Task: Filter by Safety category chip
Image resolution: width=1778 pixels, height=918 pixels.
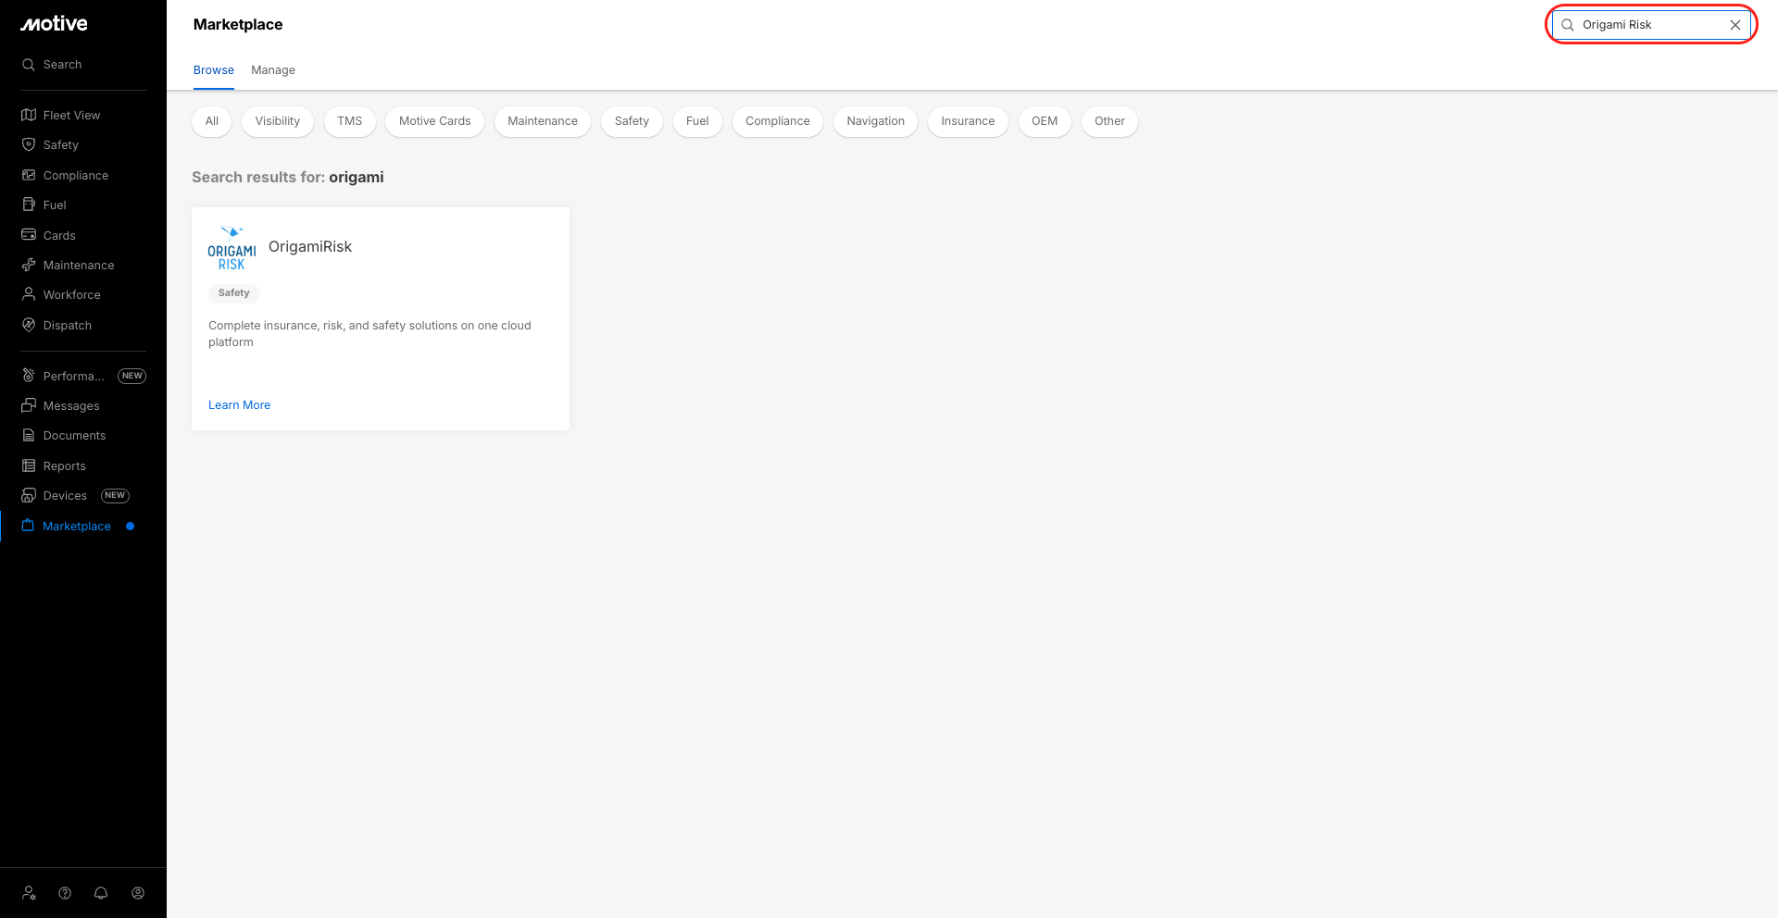Action: [632, 121]
